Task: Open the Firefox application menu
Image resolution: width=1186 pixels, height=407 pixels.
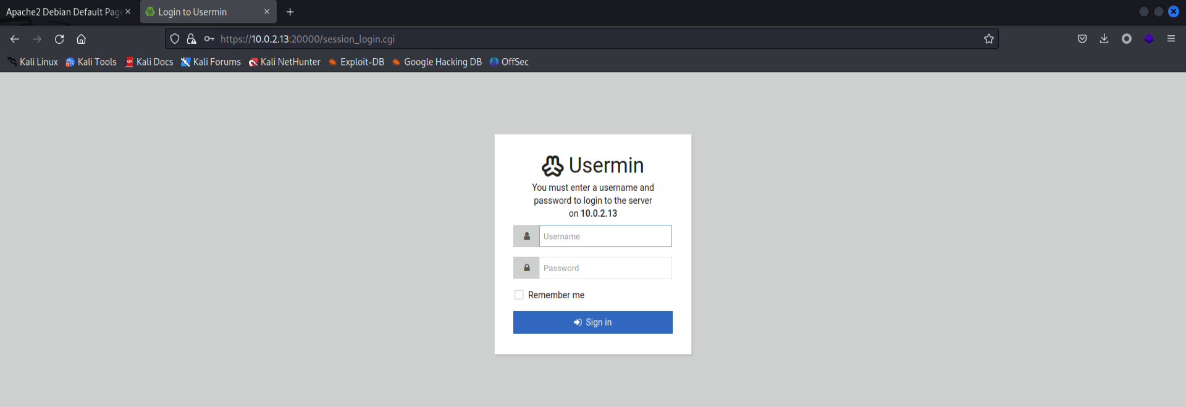Action: click(x=1171, y=39)
